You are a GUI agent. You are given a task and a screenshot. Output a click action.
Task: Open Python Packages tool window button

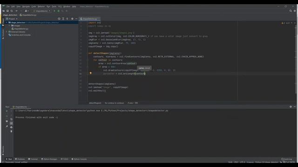tap(49, 159)
